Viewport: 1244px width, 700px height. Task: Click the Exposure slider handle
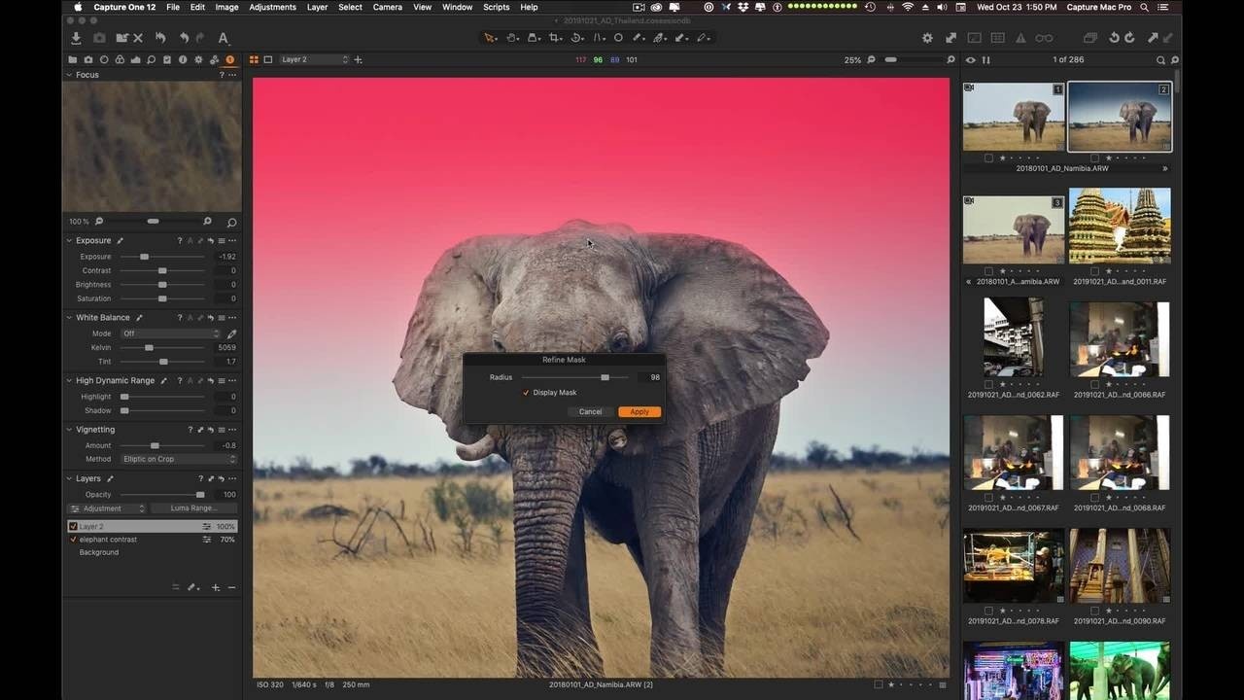pyautogui.click(x=144, y=257)
